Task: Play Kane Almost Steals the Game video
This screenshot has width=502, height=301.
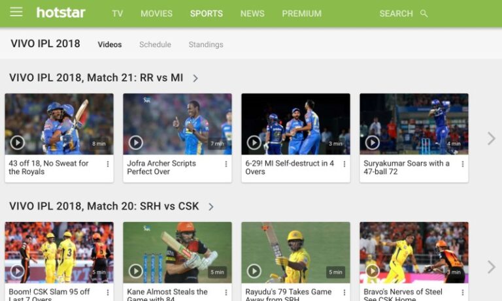Action: 136,271
